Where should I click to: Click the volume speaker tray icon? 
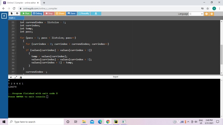[x=196, y=122]
